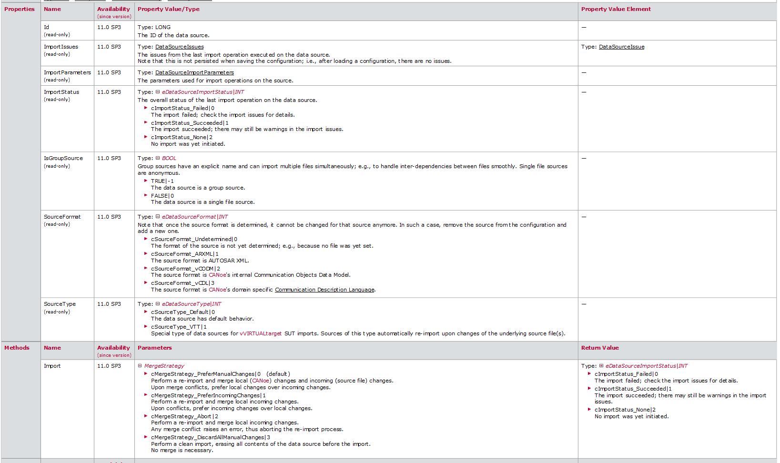Screen dimensions: 780x463
Task: Collapse the MergeStrategy parameter list
Action: [140, 365]
